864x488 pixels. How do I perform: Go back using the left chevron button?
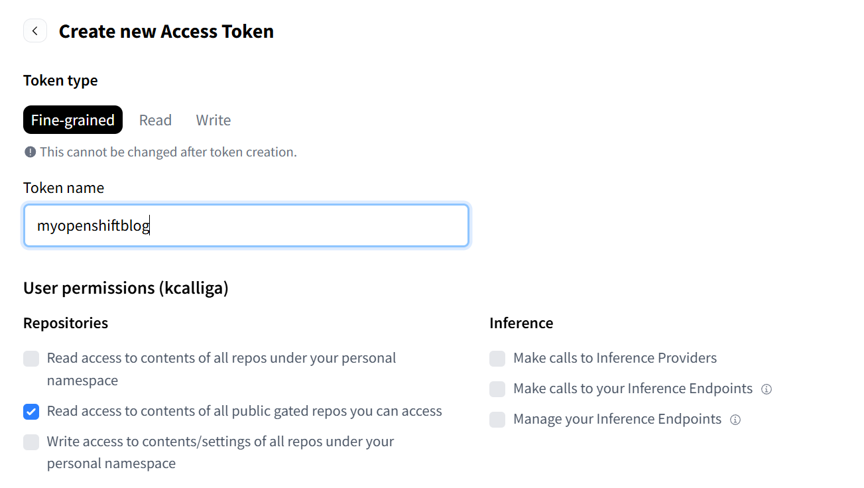click(35, 31)
